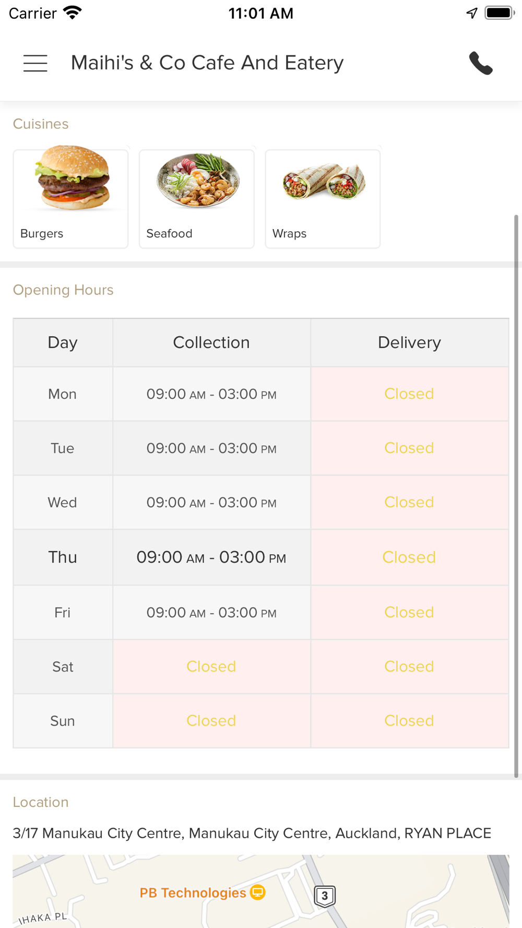Click Monday's collection hours cell
This screenshot has width=522, height=928.
pos(211,394)
